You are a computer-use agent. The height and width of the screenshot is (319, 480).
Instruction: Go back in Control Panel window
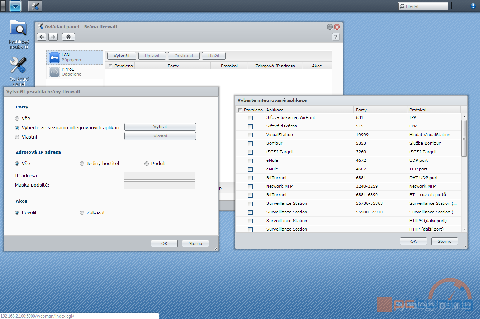[42, 37]
